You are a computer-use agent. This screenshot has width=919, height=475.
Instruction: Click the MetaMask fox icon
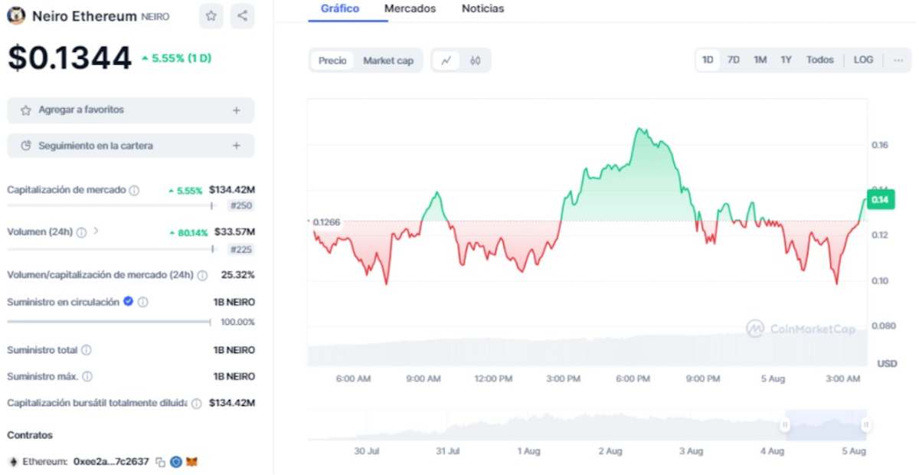tap(191, 462)
